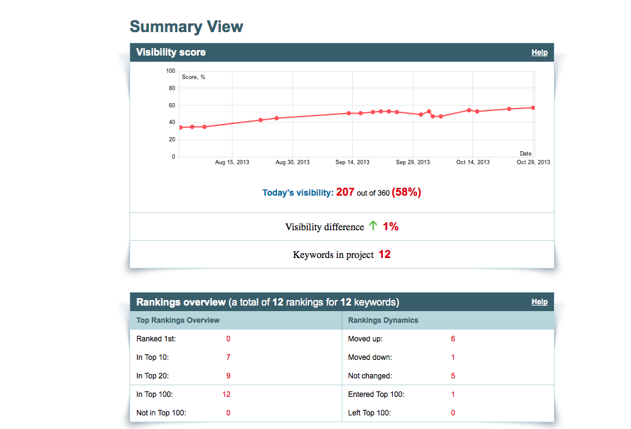Viewport: 631px width, 429px height.
Task: Click the first data point on the visibility chart
Action: (x=181, y=128)
